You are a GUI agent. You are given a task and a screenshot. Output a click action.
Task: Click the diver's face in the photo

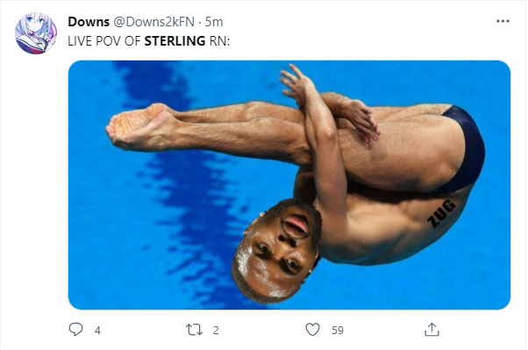[277, 252]
